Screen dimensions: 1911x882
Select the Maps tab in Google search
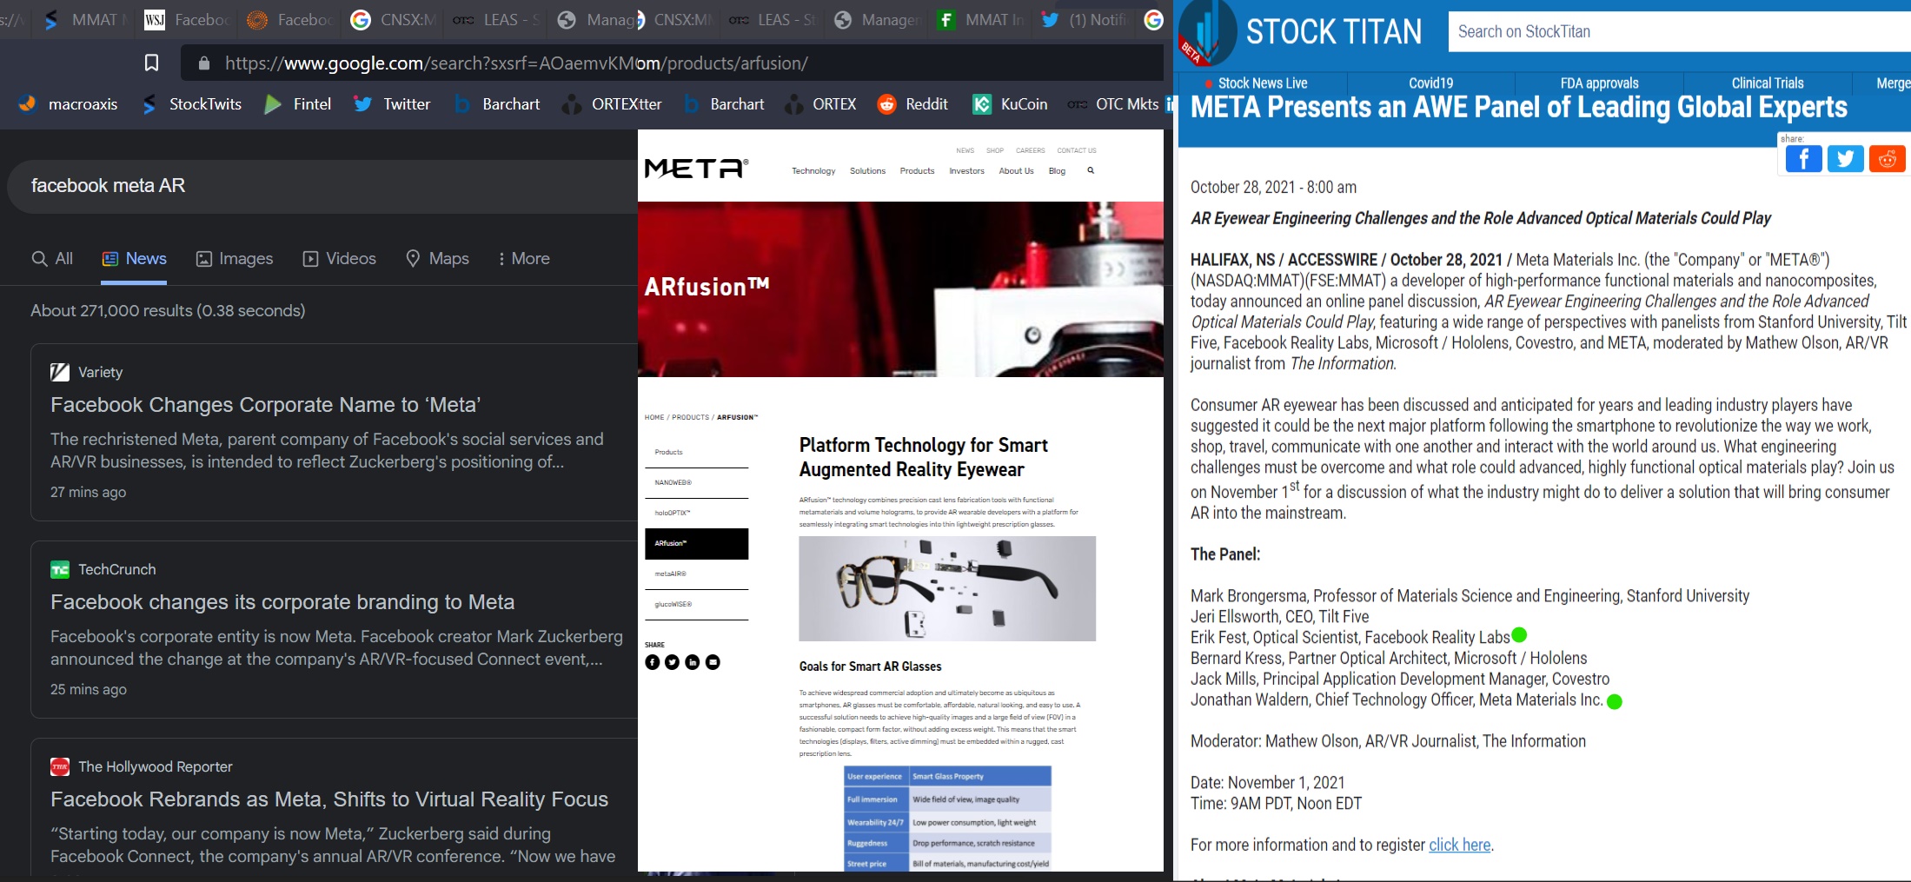[437, 258]
